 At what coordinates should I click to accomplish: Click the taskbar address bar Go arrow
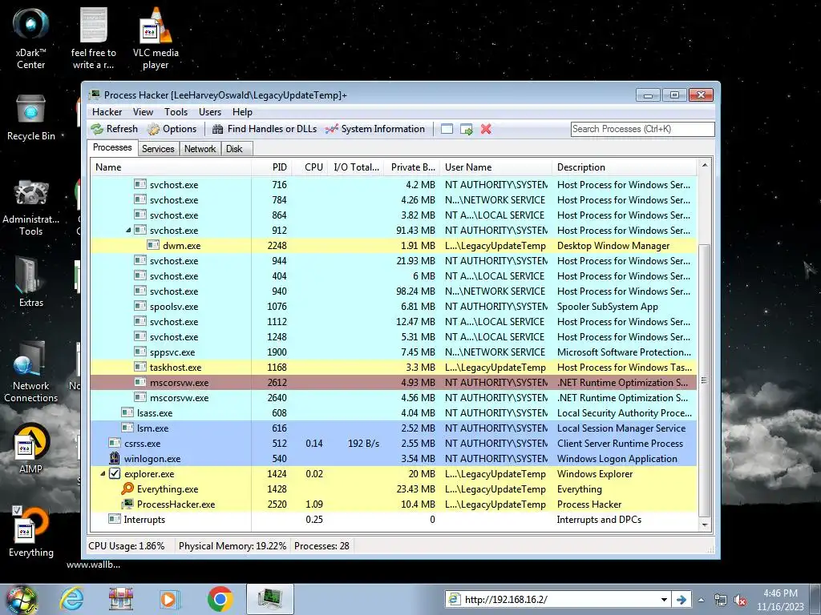pyautogui.click(x=681, y=600)
